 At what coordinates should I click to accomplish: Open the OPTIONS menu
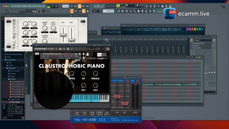pyautogui.click(x=34, y=6)
